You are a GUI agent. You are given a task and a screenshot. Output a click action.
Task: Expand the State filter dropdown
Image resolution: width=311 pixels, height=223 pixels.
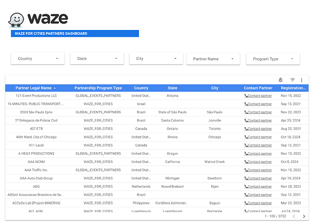97,59
